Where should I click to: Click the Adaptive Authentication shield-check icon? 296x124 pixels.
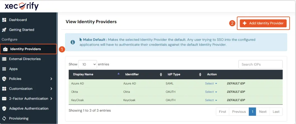click(4, 108)
